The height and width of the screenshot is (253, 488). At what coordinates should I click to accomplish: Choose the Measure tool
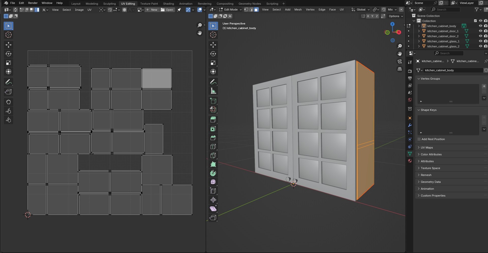pos(213,91)
